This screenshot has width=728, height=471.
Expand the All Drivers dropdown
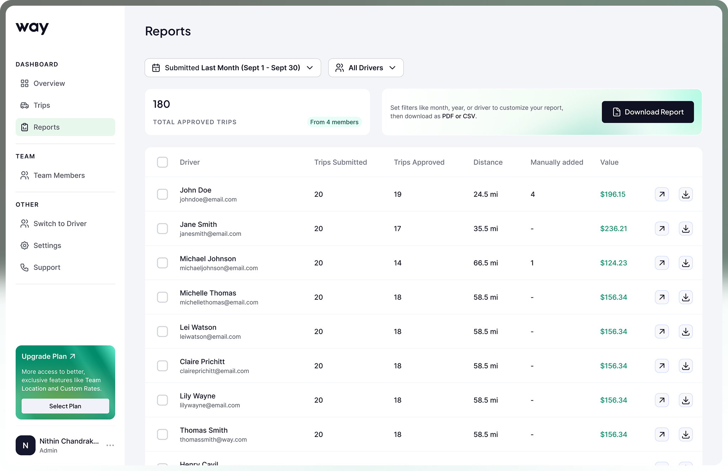pyautogui.click(x=366, y=68)
